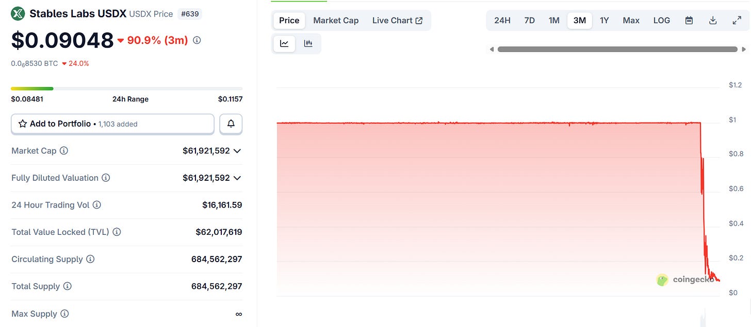
Task: Select 1M time range
Action: (x=554, y=21)
